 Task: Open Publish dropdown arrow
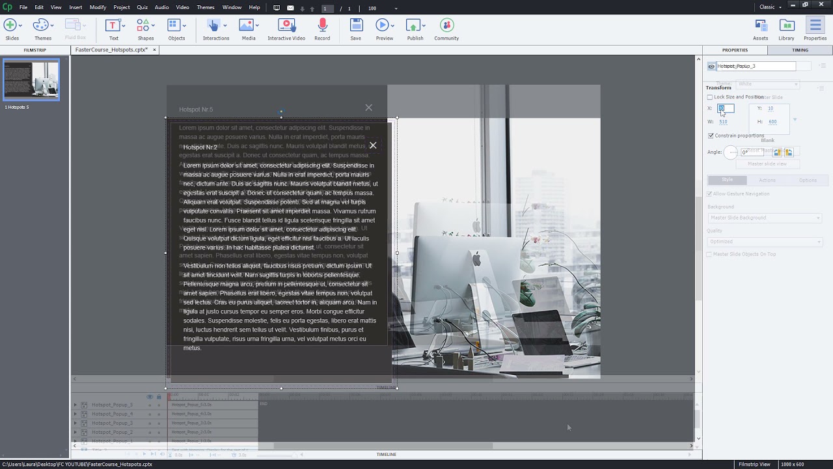(424, 25)
